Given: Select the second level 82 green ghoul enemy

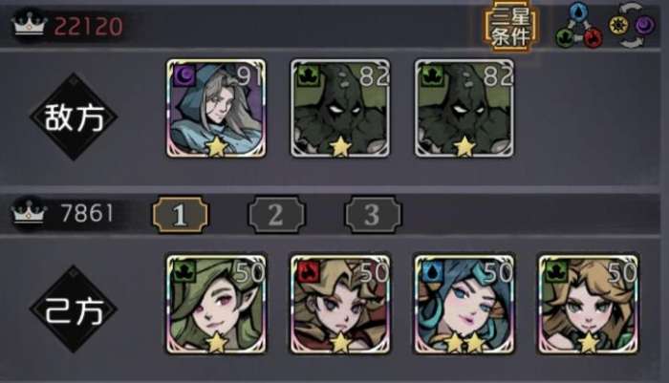Looking at the screenshot, I should point(464,108).
